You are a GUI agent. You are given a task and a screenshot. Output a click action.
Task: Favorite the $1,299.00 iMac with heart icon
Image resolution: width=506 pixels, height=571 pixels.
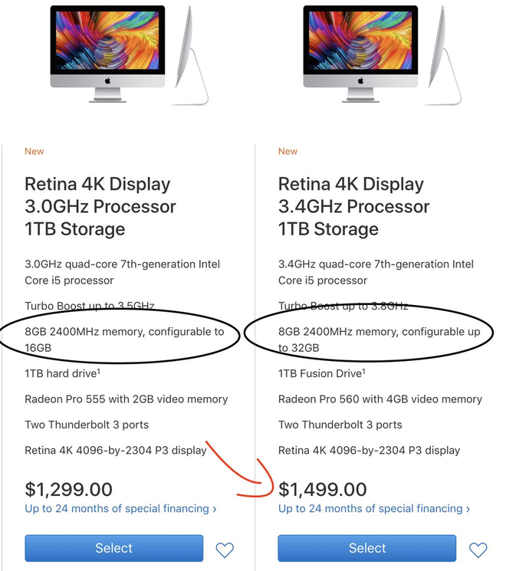225,550
